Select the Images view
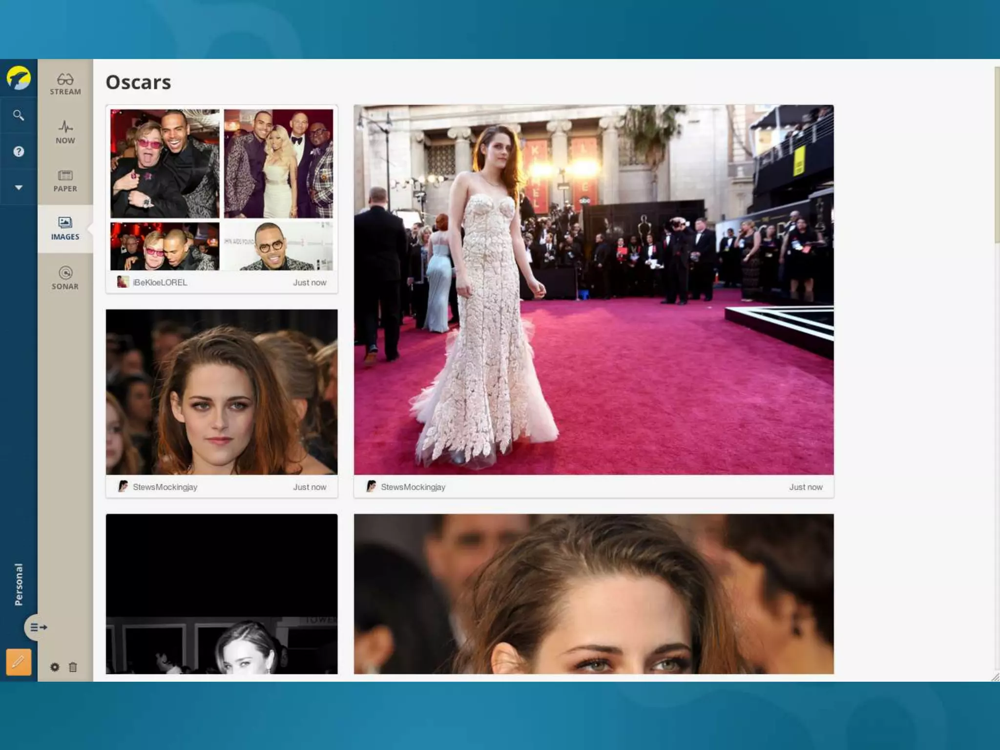This screenshot has width=1000, height=750. [65, 229]
